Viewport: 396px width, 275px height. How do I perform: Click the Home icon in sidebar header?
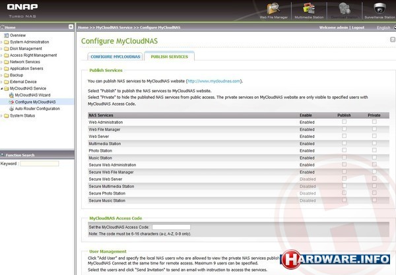[x=2, y=27]
